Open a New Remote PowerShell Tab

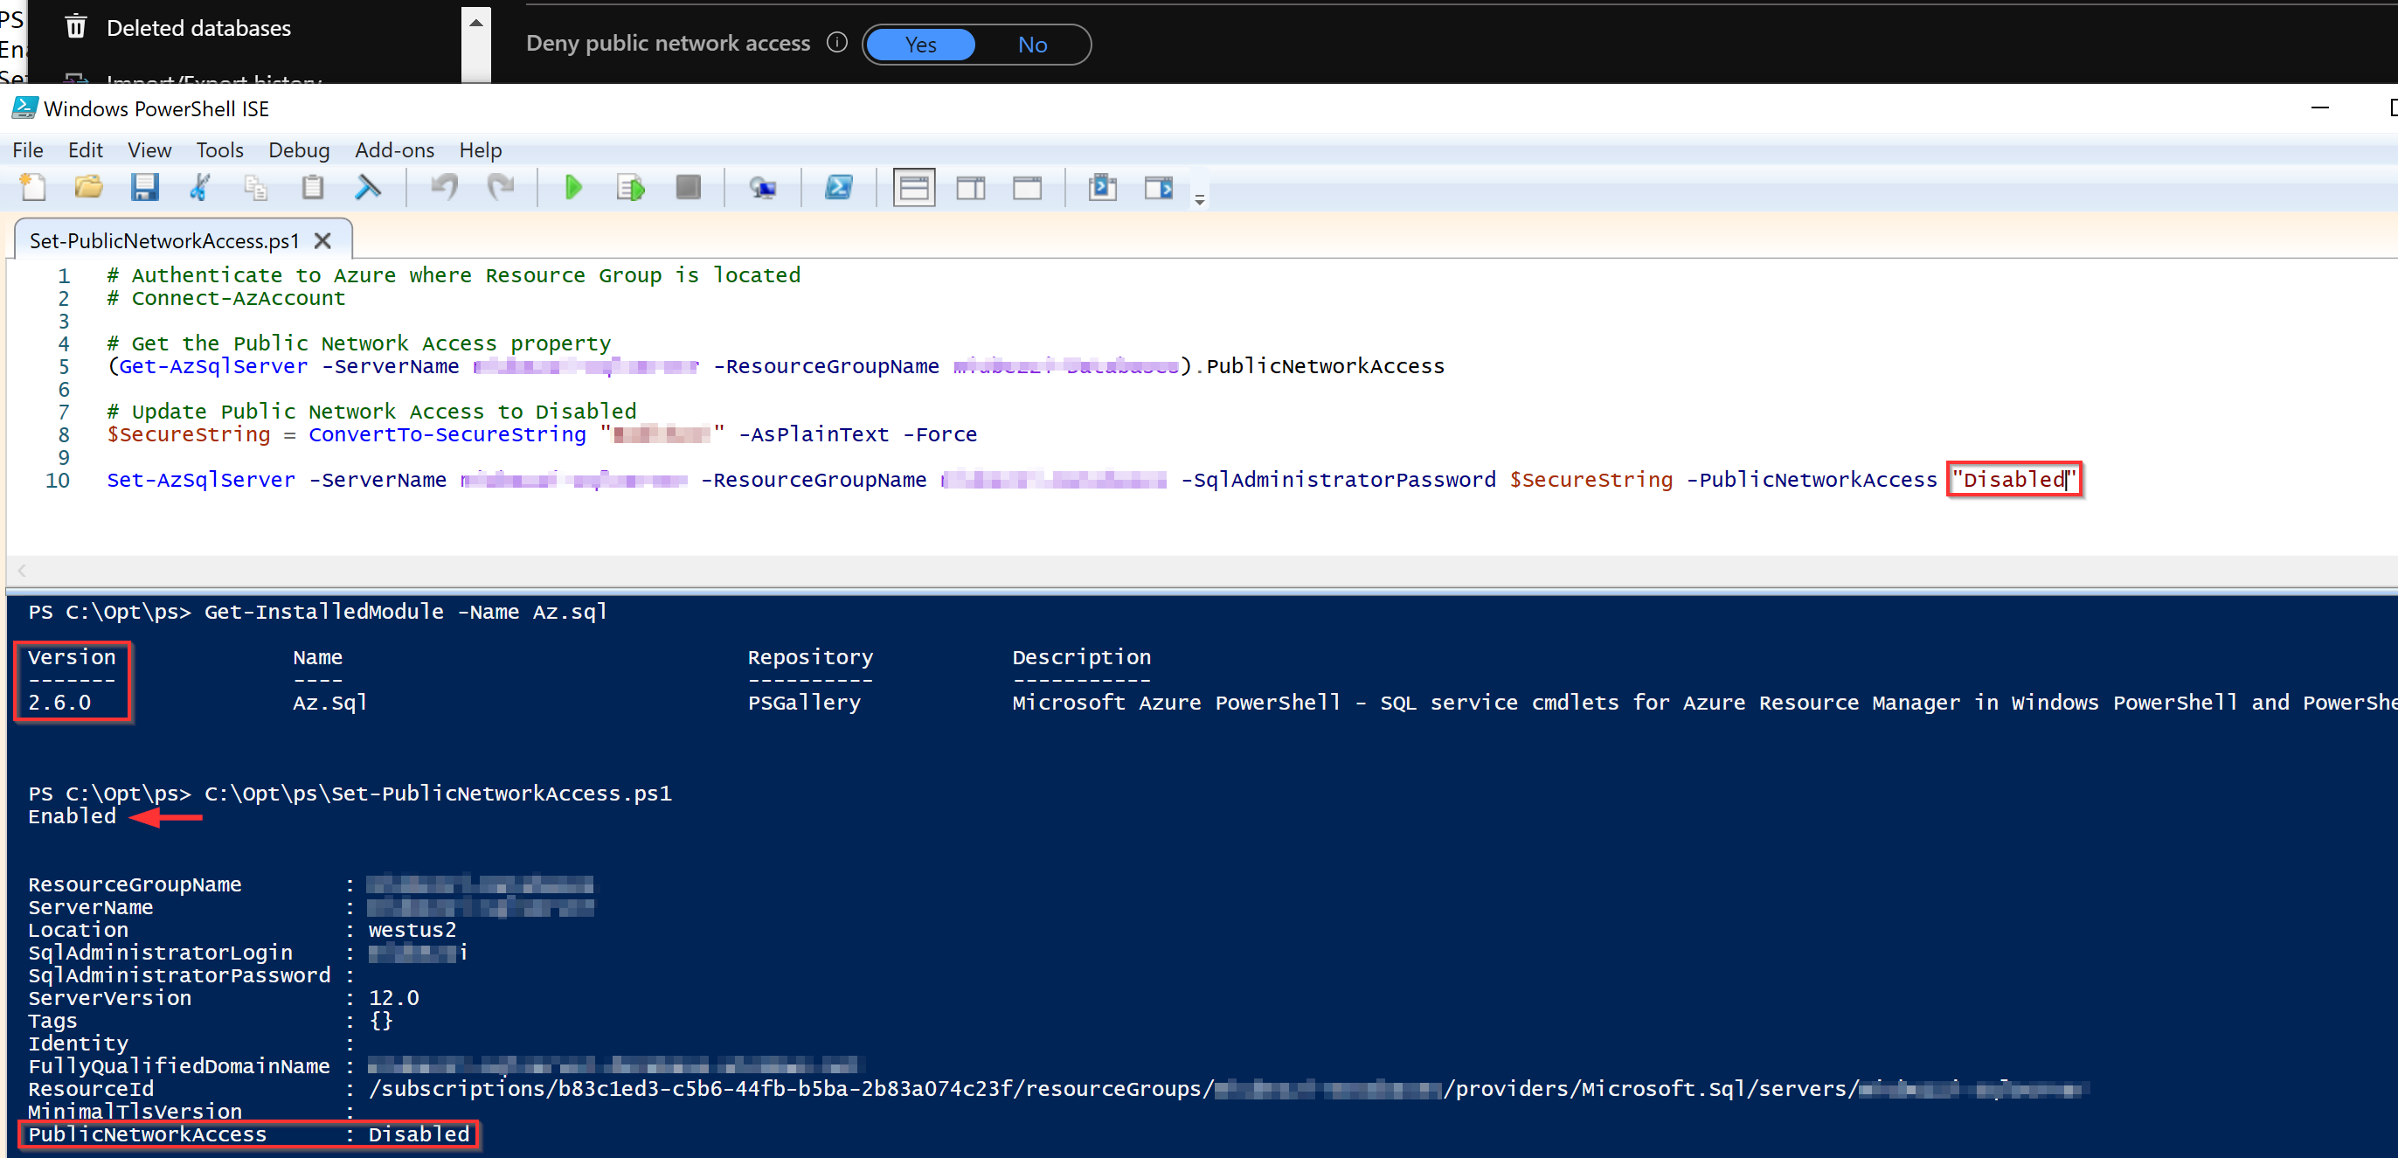[x=763, y=187]
